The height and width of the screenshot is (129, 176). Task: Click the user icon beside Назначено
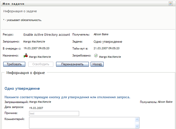26,56
